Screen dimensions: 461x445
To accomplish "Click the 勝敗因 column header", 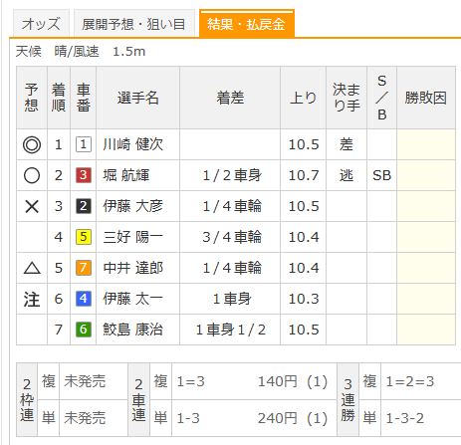I will (426, 98).
